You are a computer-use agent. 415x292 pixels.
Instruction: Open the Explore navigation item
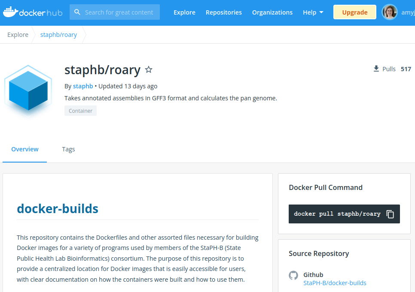(x=184, y=12)
